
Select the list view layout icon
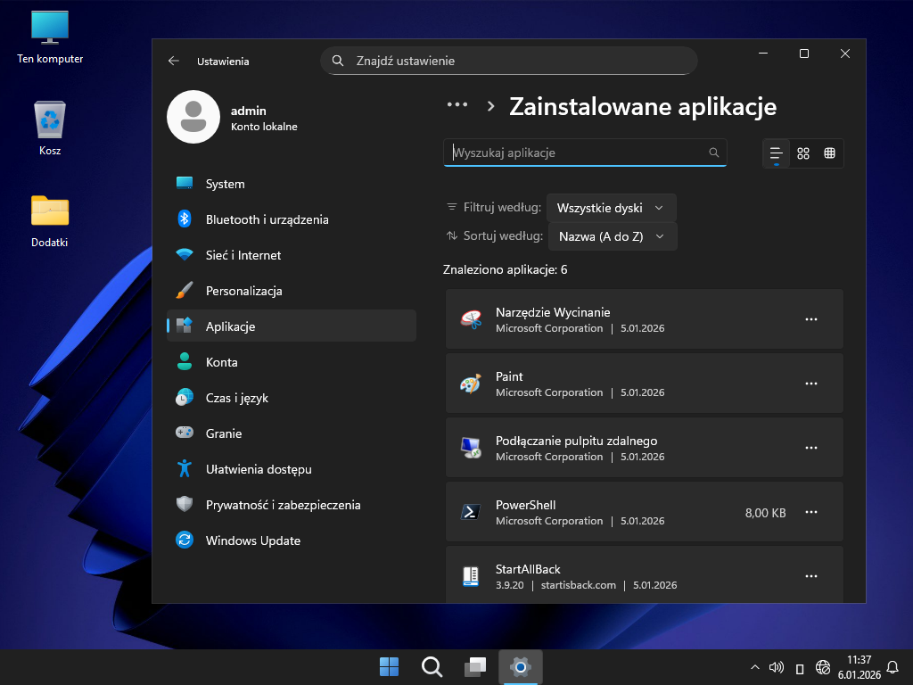(777, 153)
